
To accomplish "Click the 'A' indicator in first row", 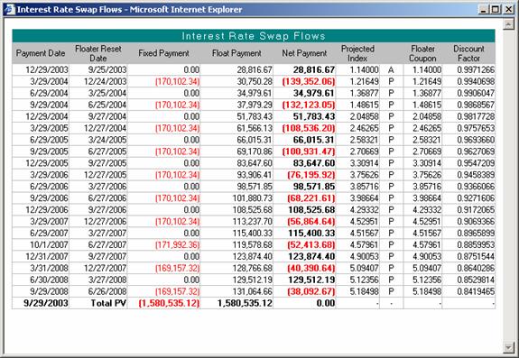I will [391, 69].
